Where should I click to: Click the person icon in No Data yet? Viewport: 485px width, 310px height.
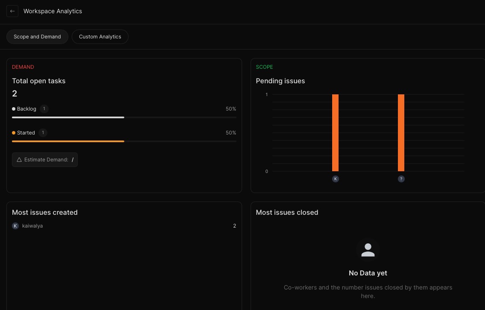point(368,249)
